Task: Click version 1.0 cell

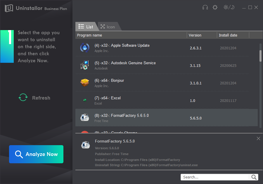Action: (192, 101)
